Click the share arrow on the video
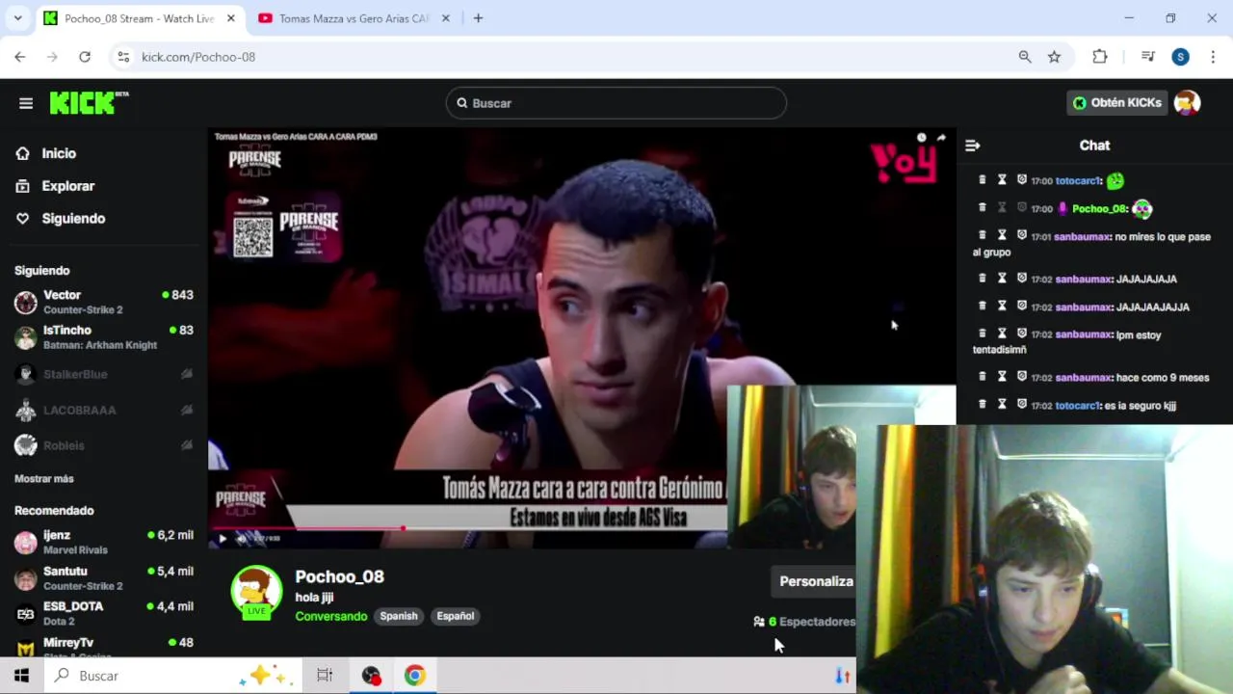This screenshot has width=1233, height=694. [941, 138]
